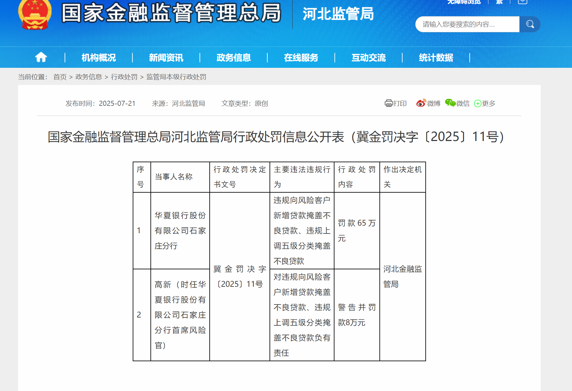This screenshot has width=572, height=391.
Task: Click the source text 来源：河北监管局
Action: click(x=178, y=103)
